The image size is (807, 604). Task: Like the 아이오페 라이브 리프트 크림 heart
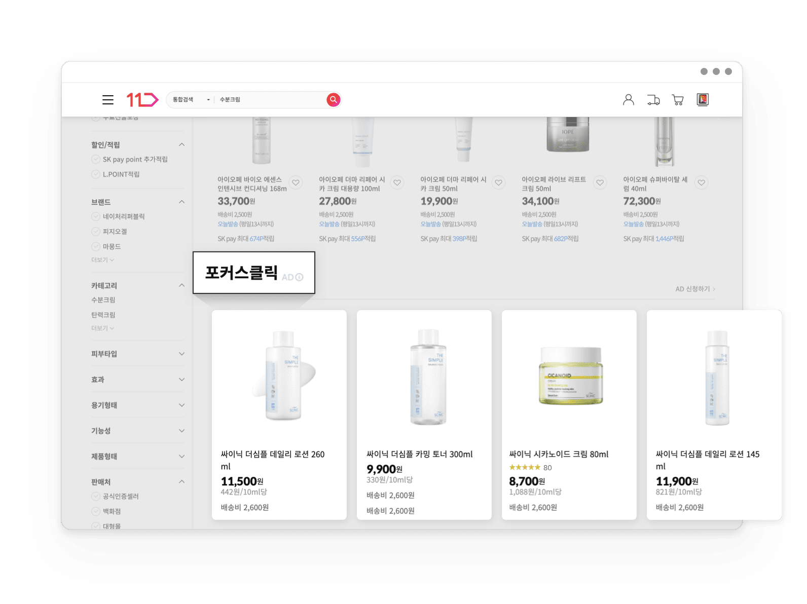tap(600, 182)
